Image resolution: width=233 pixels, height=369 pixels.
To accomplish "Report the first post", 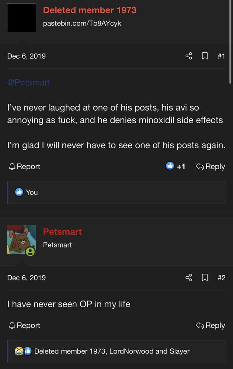I will tap(24, 166).
